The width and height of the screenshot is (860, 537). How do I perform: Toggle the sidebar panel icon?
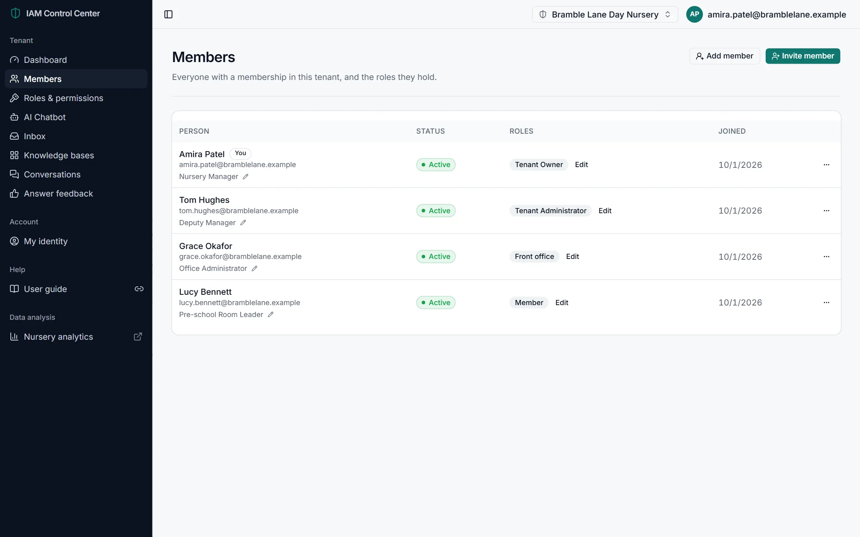168,14
